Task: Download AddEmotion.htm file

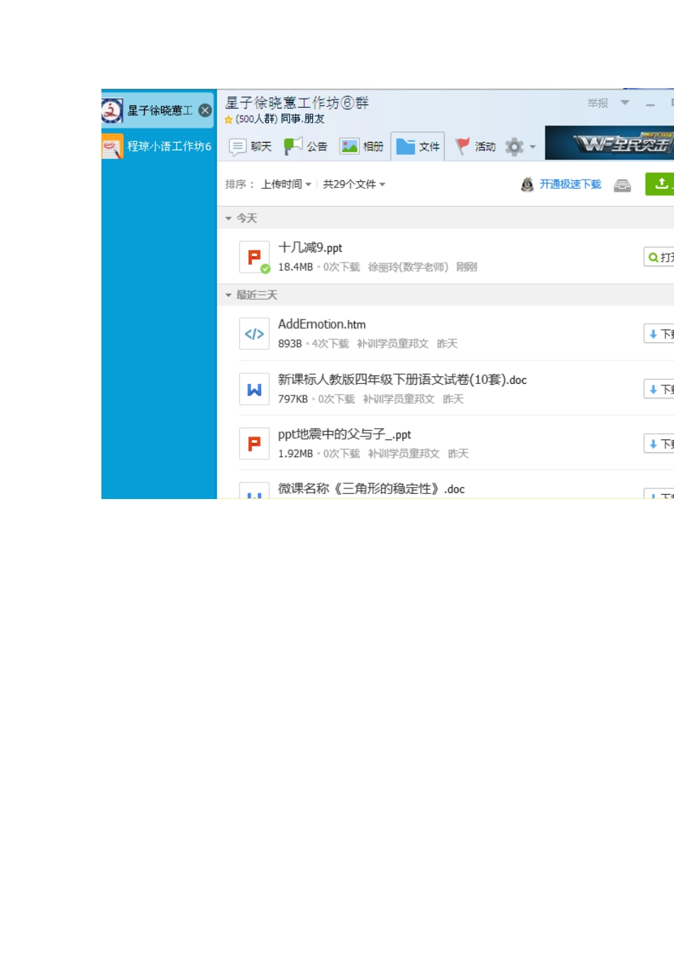Action: pos(659,334)
